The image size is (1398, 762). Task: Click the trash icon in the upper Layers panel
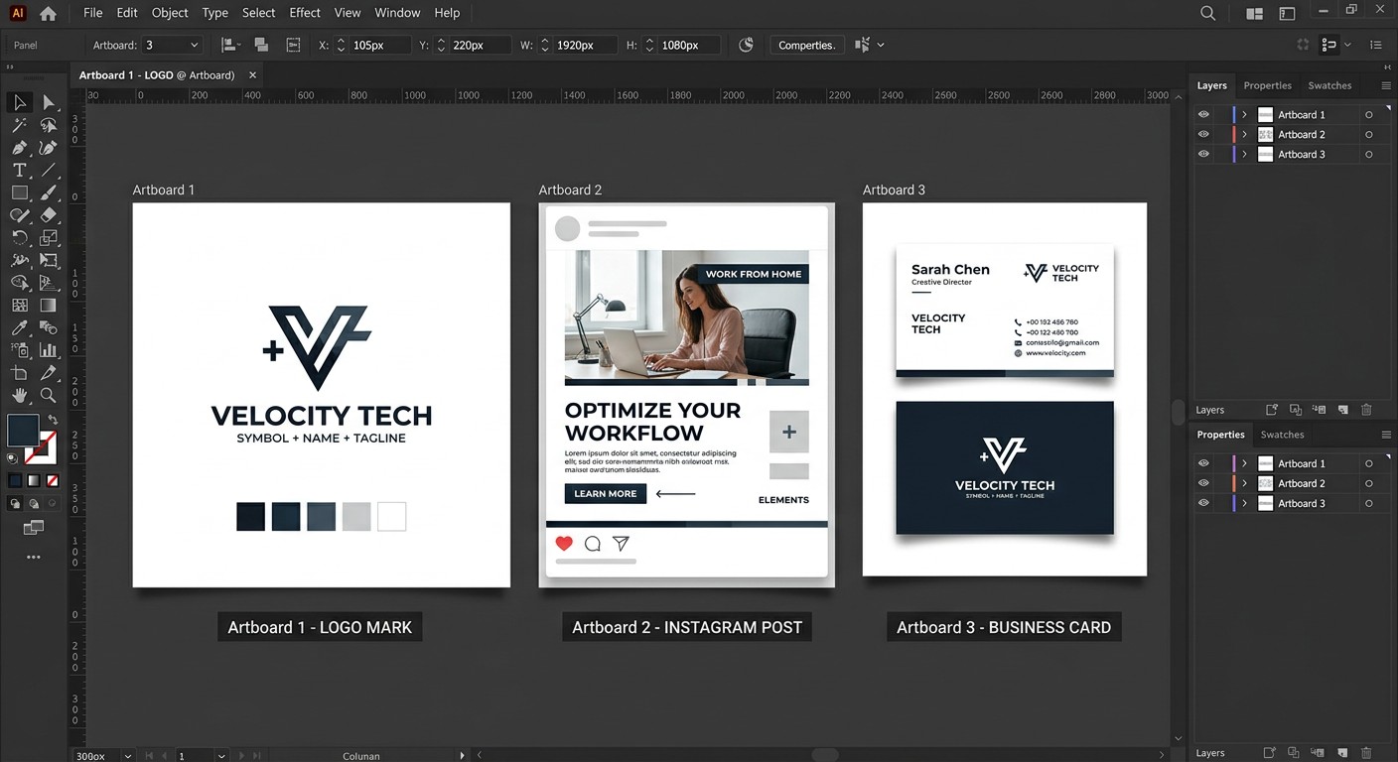coord(1366,410)
